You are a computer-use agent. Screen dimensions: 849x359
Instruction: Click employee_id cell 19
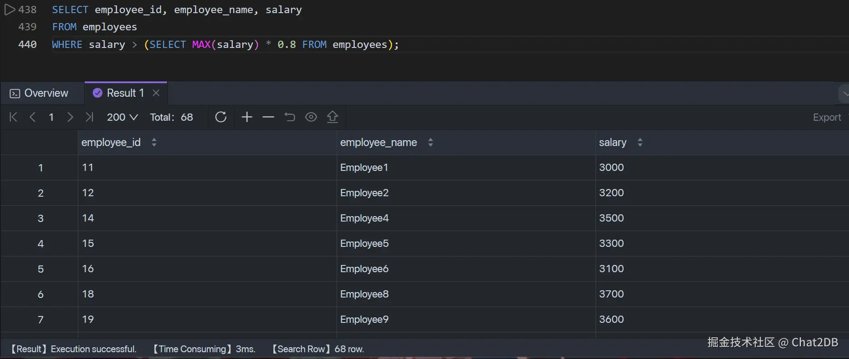point(207,320)
